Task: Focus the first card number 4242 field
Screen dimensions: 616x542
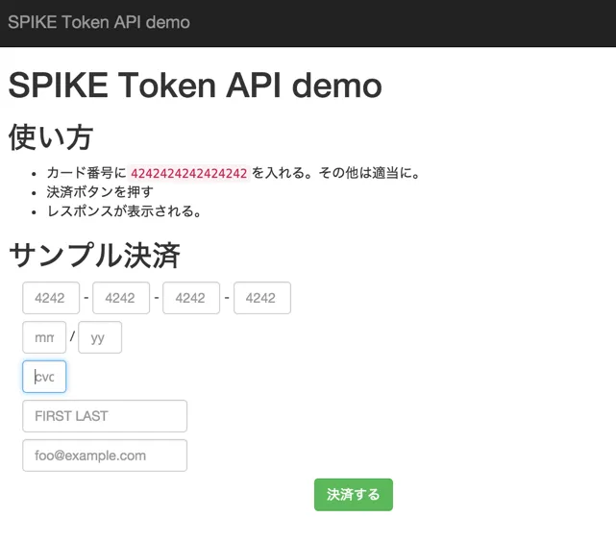Action: click(x=51, y=298)
